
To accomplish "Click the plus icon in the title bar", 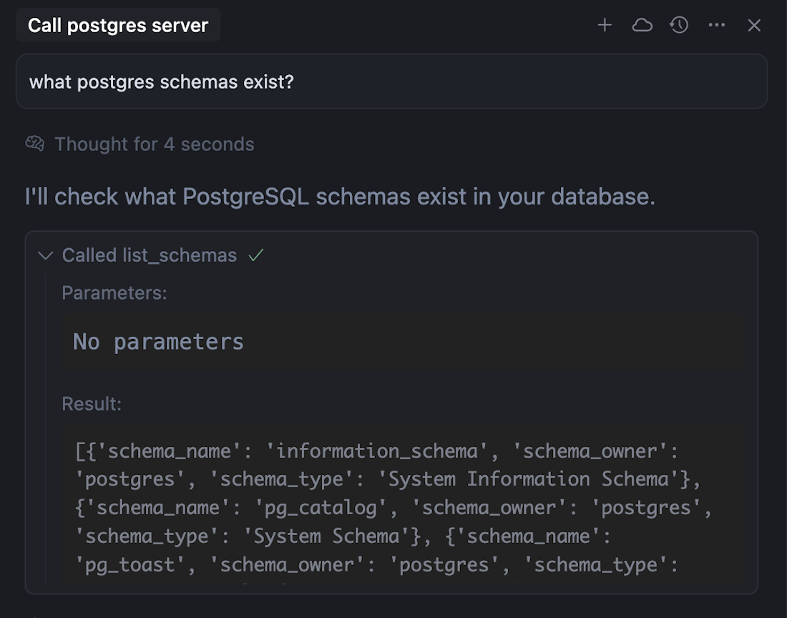I will 605,25.
